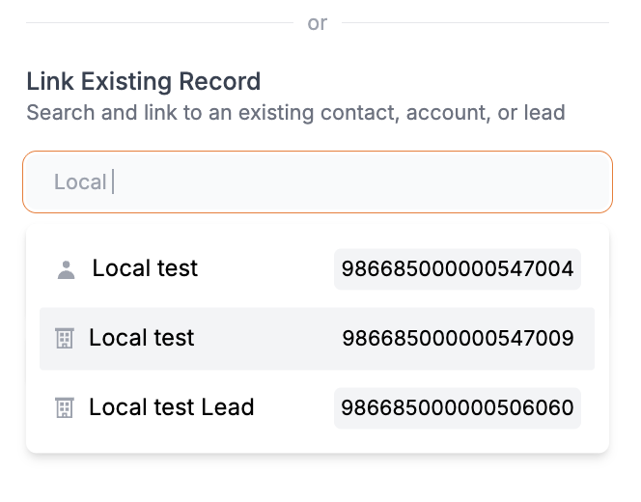Choose the highlighted Local test account name
Viewport: 641px width, 502px height.
[x=141, y=338]
